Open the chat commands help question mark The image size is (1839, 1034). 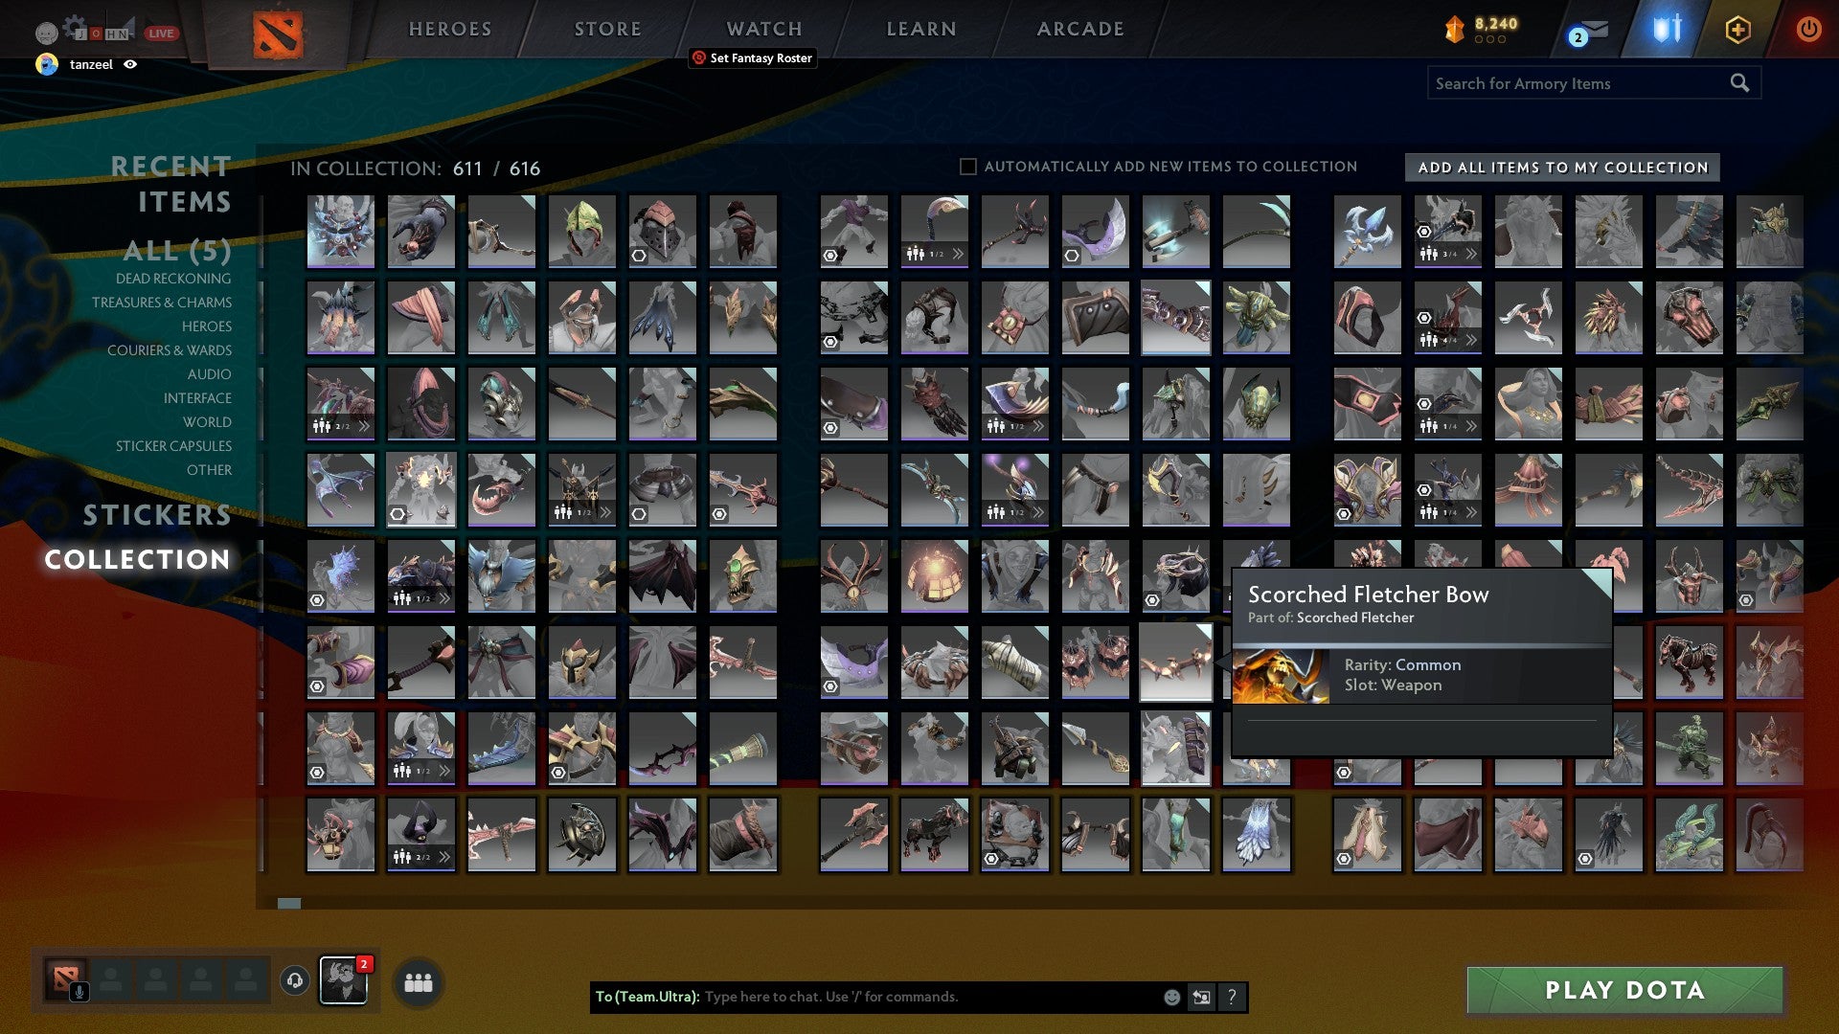(1231, 997)
